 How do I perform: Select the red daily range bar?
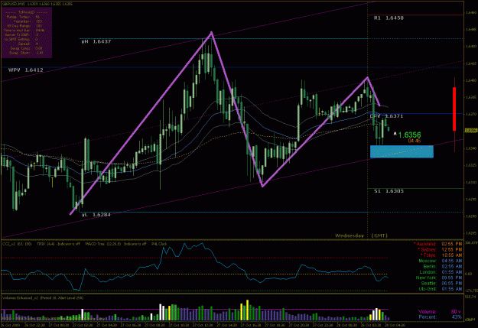point(454,109)
